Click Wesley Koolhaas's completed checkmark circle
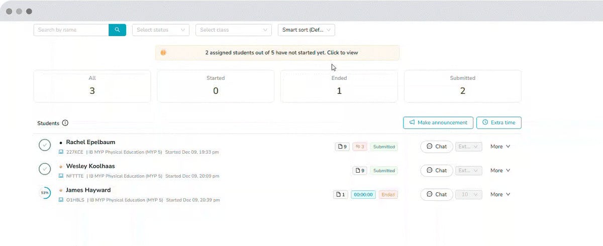The width and height of the screenshot is (603, 246). (45, 169)
